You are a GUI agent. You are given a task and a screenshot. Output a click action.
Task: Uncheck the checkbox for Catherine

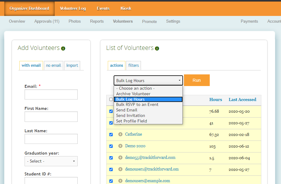pyautogui.click(x=111, y=134)
